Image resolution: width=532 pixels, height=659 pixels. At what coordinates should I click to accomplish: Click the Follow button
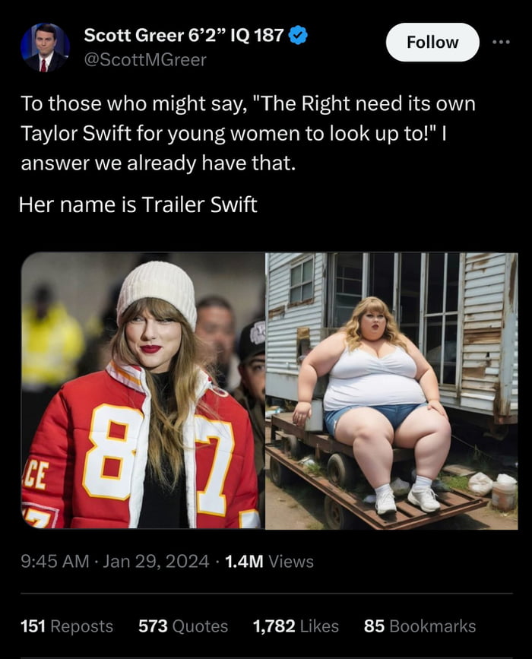tap(432, 43)
